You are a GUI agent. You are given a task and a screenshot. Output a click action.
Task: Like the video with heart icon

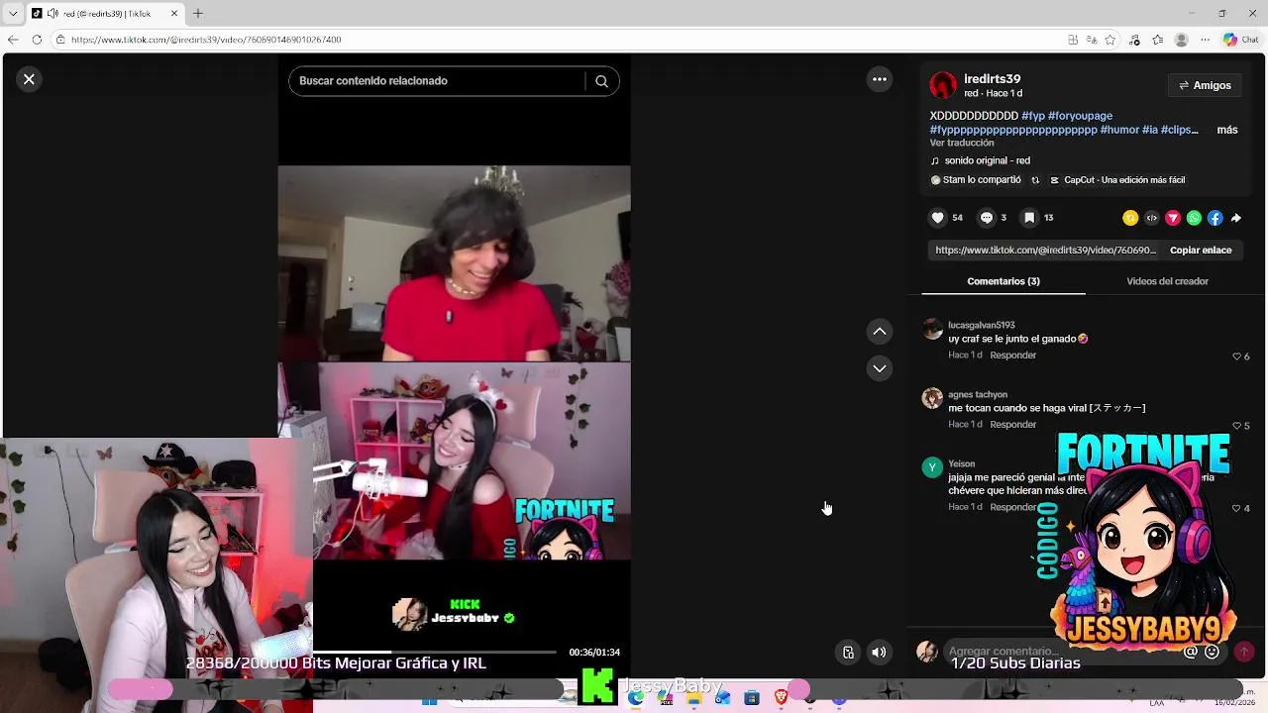click(x=938, y=218)
